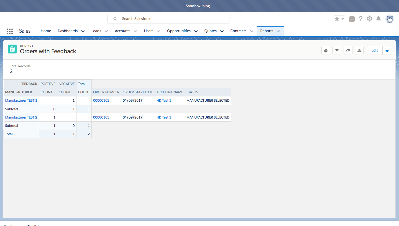Open the Help question mark icon

[x=360, y=19]
